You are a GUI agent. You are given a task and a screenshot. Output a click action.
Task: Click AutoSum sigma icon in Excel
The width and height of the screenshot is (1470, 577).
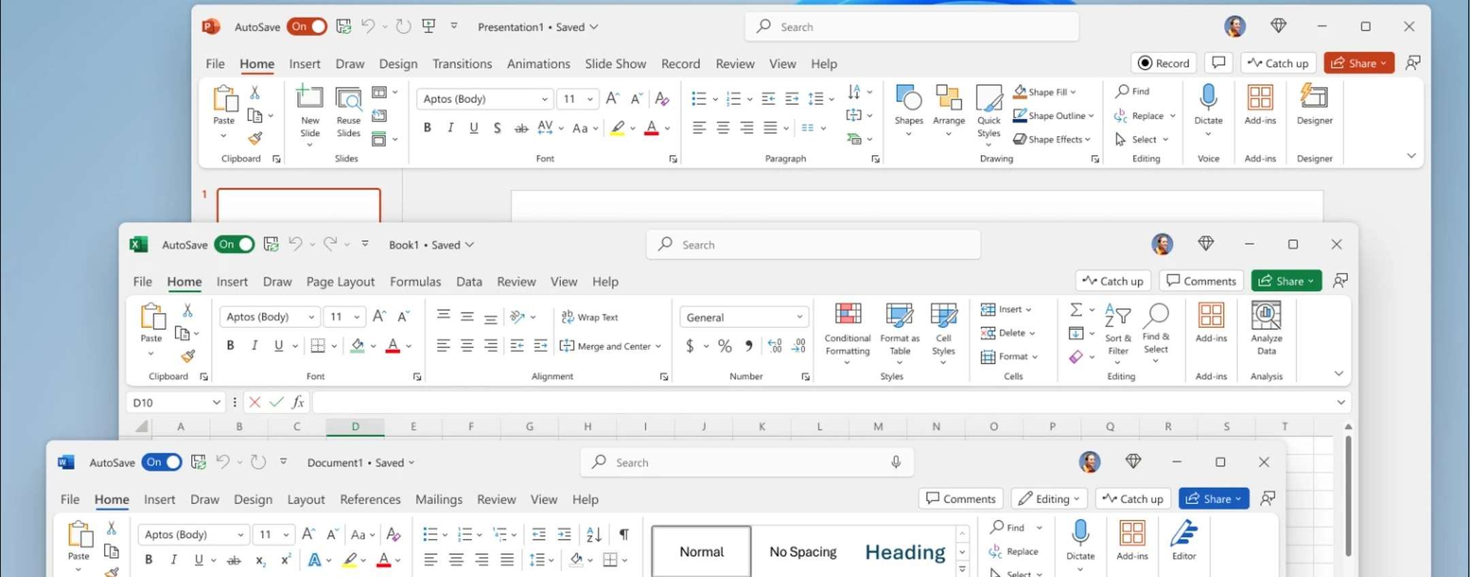pos(1076,310)
